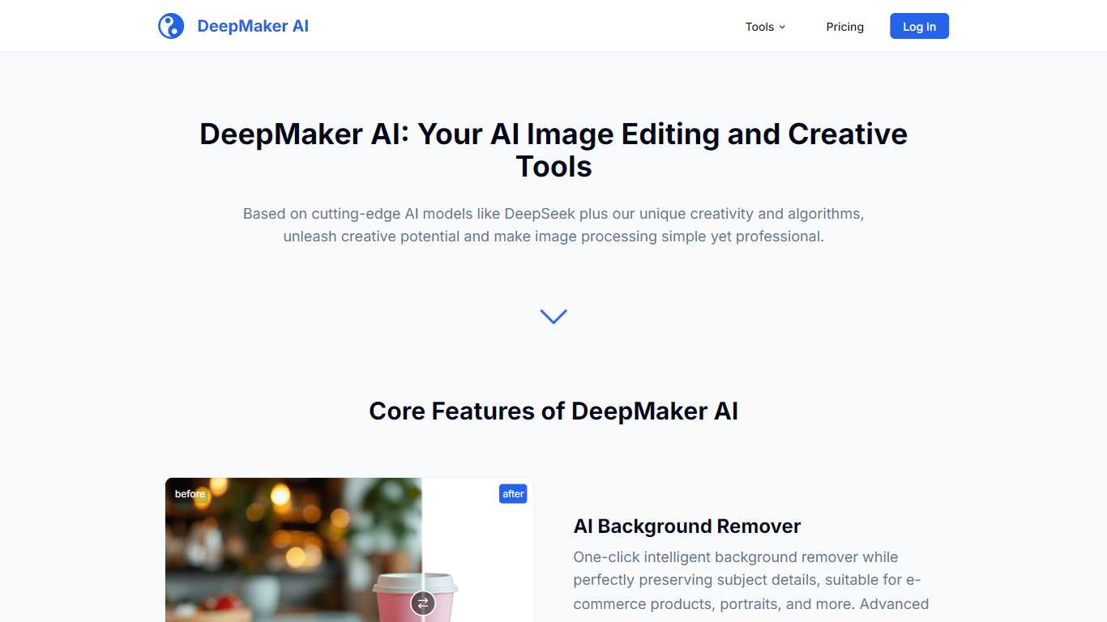Screen dimensions: 1107x622
Task: Grab the before/after comparison slider handle
Action: (x=422, y=603)
